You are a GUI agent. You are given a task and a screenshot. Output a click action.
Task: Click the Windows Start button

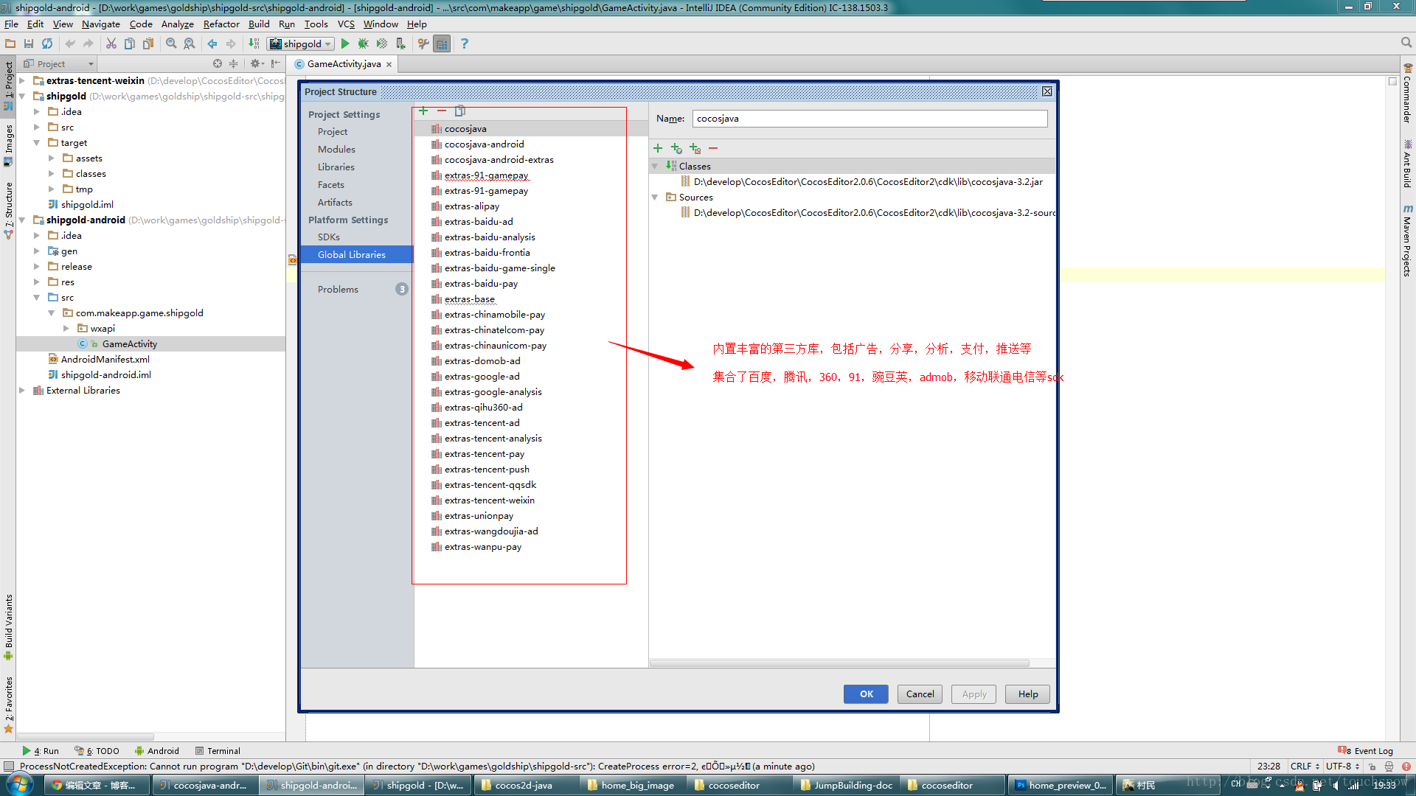click(x=20, y=785)
